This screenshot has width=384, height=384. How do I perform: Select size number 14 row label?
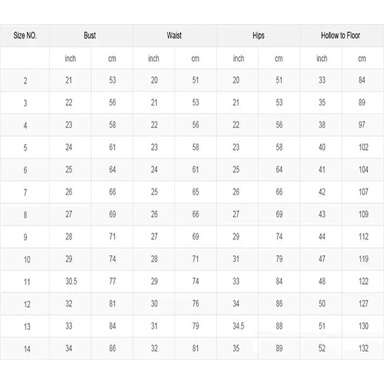coord(27,349)
